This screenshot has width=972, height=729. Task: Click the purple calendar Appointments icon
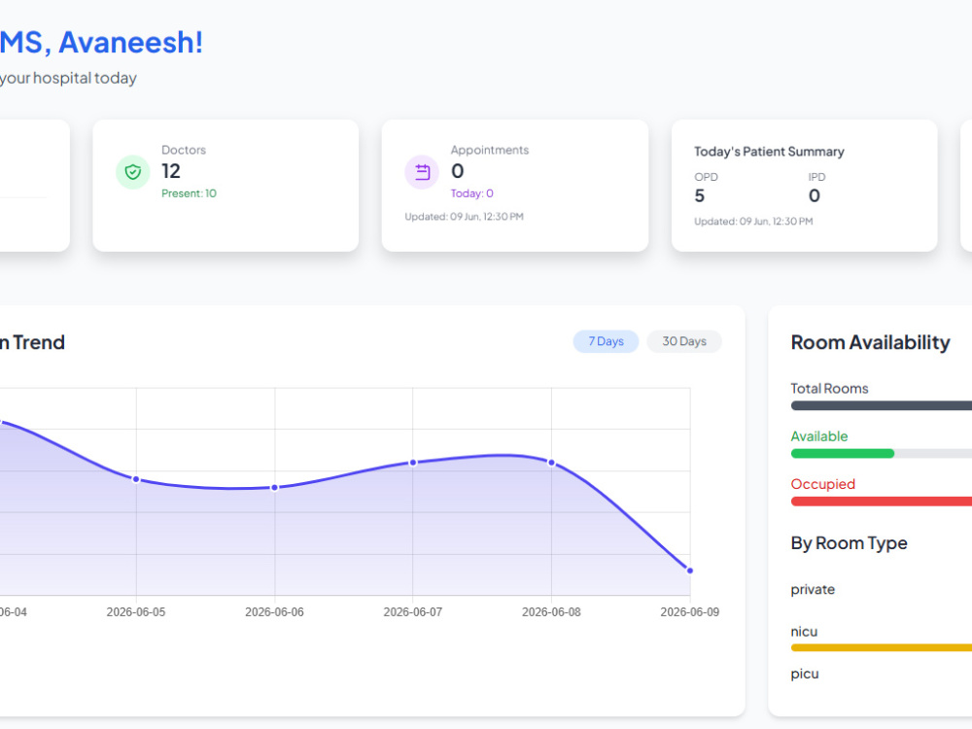(x=422, y=172)
